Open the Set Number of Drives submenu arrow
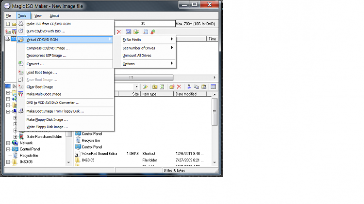 click(172, 48)
